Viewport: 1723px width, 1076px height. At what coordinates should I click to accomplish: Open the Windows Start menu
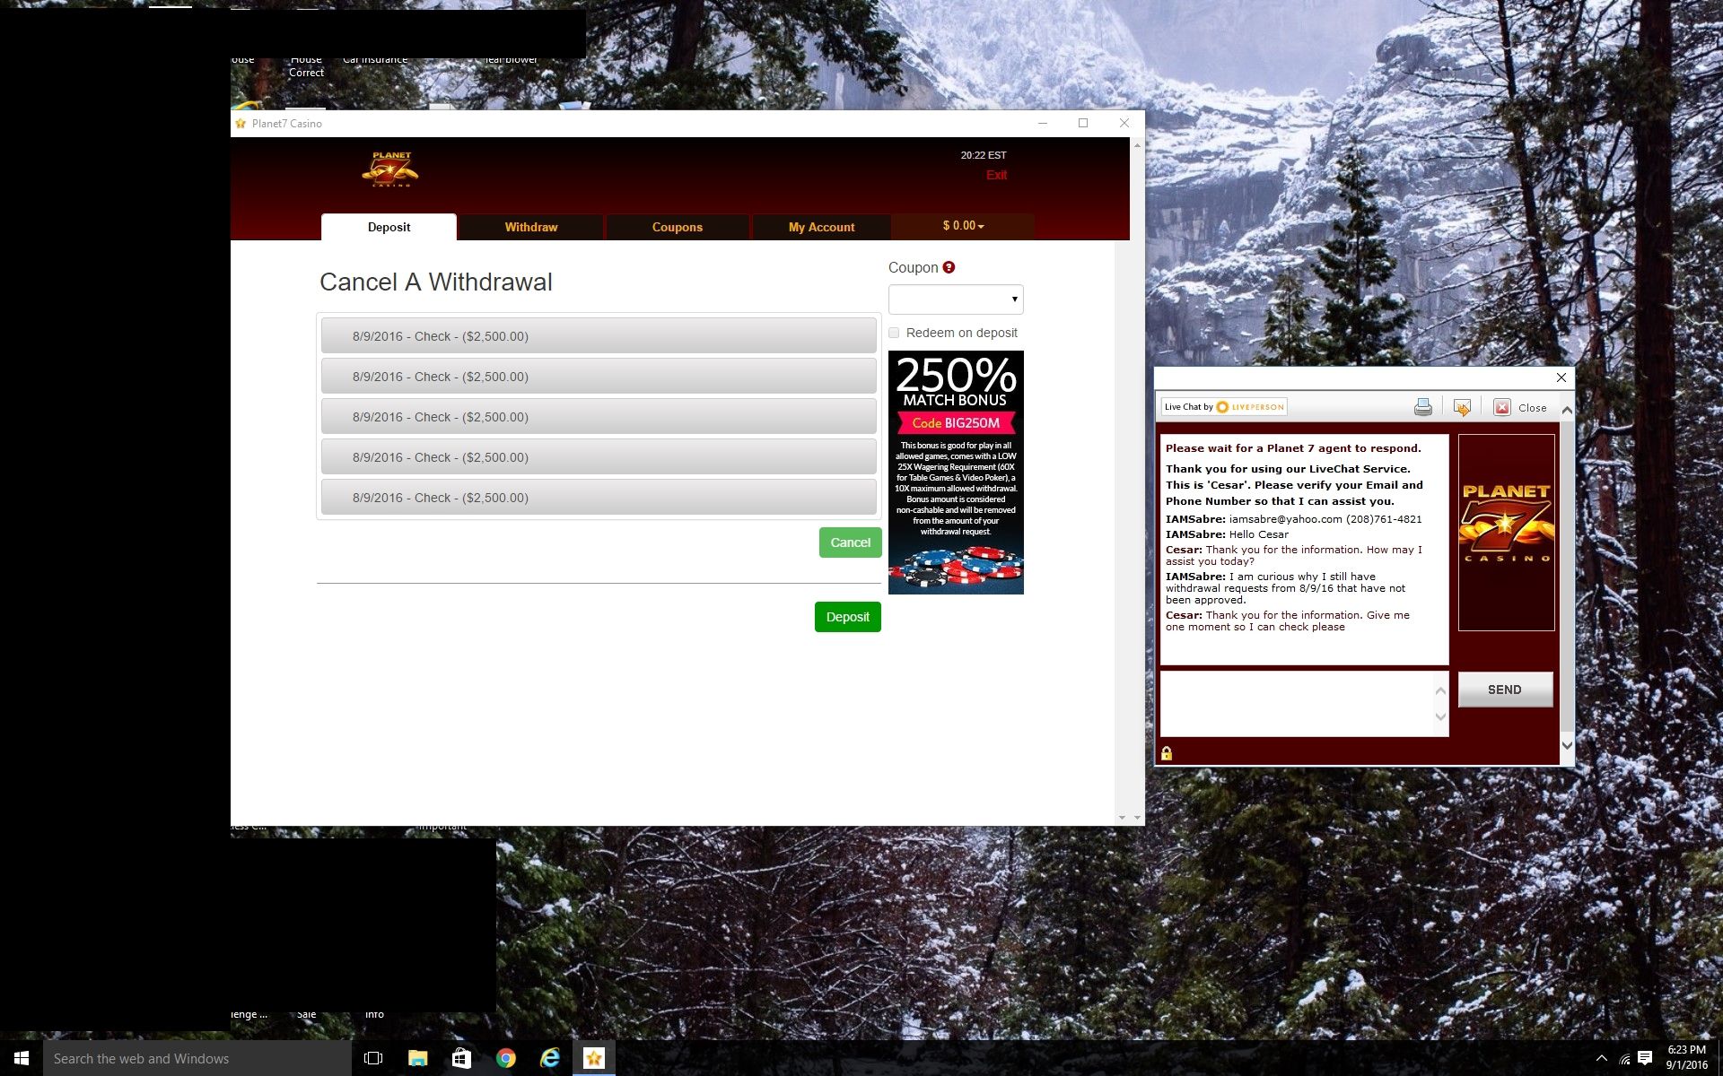click(22, 1058)
